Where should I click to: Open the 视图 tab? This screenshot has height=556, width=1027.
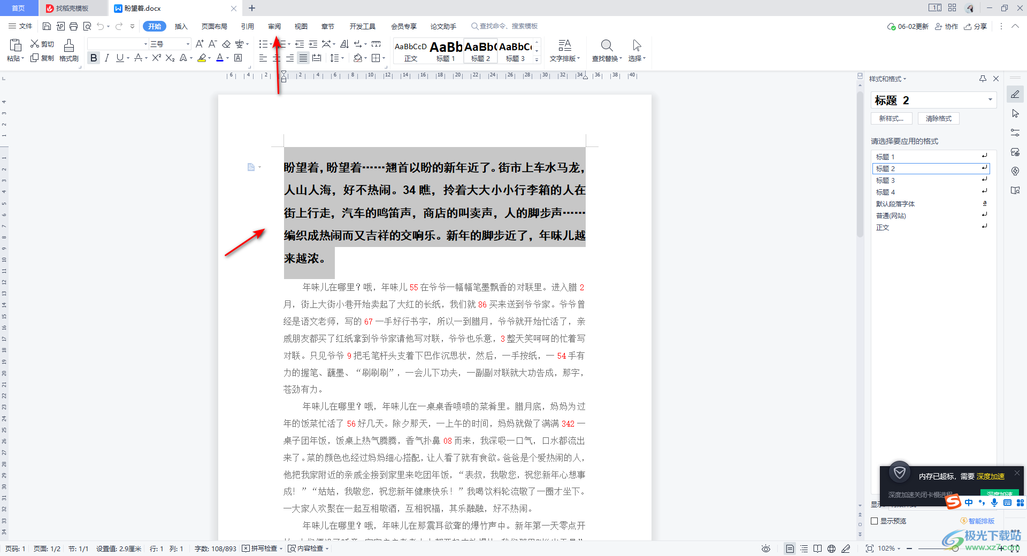tap(301, 26)
